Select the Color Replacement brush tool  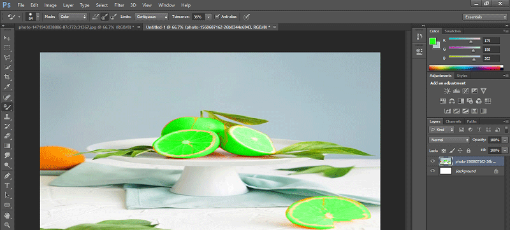coord(7,107)
